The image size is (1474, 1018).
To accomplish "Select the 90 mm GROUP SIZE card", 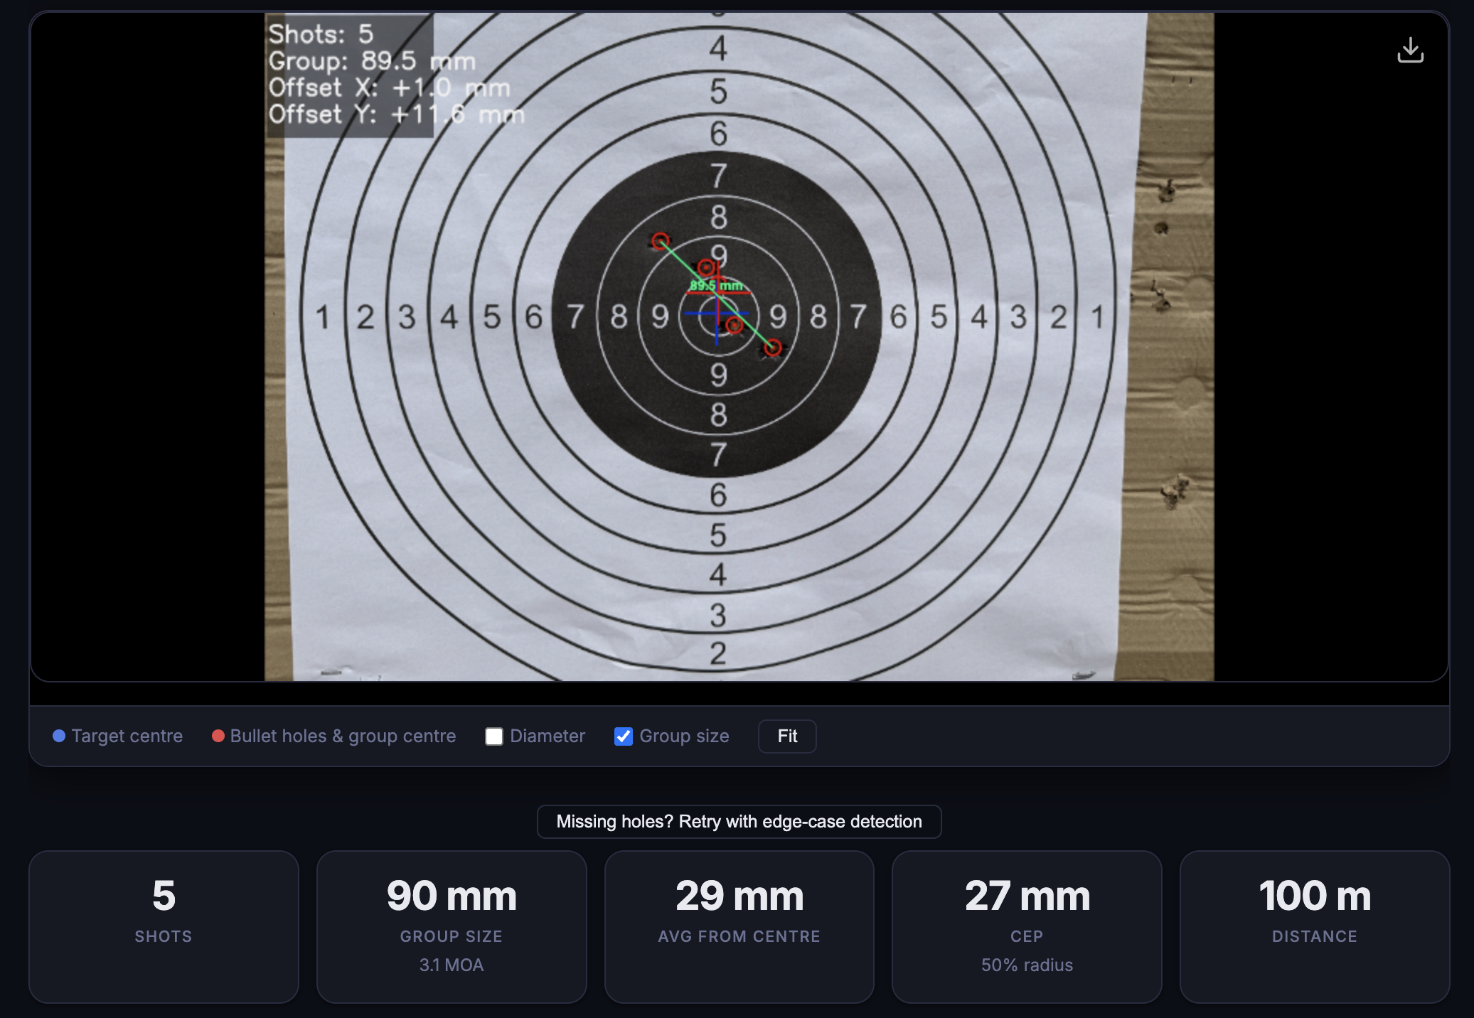I will click(x=451, y=926).
